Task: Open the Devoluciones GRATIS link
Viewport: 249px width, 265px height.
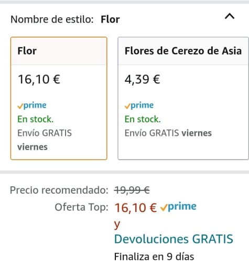Action: pos(174,239)
